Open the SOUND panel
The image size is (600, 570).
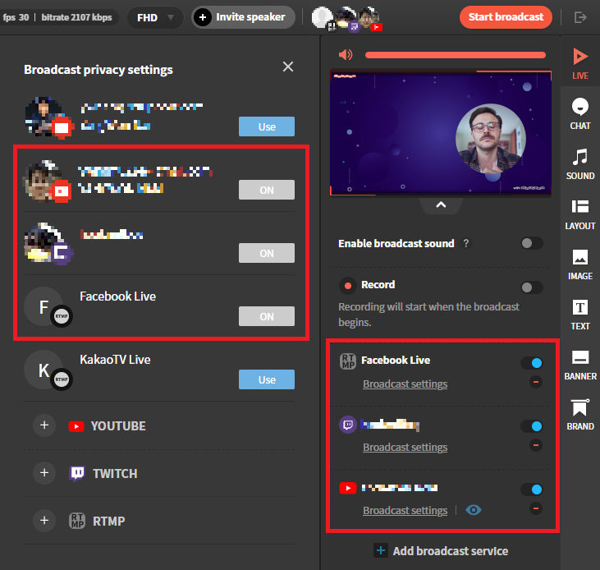coord(580,163)
